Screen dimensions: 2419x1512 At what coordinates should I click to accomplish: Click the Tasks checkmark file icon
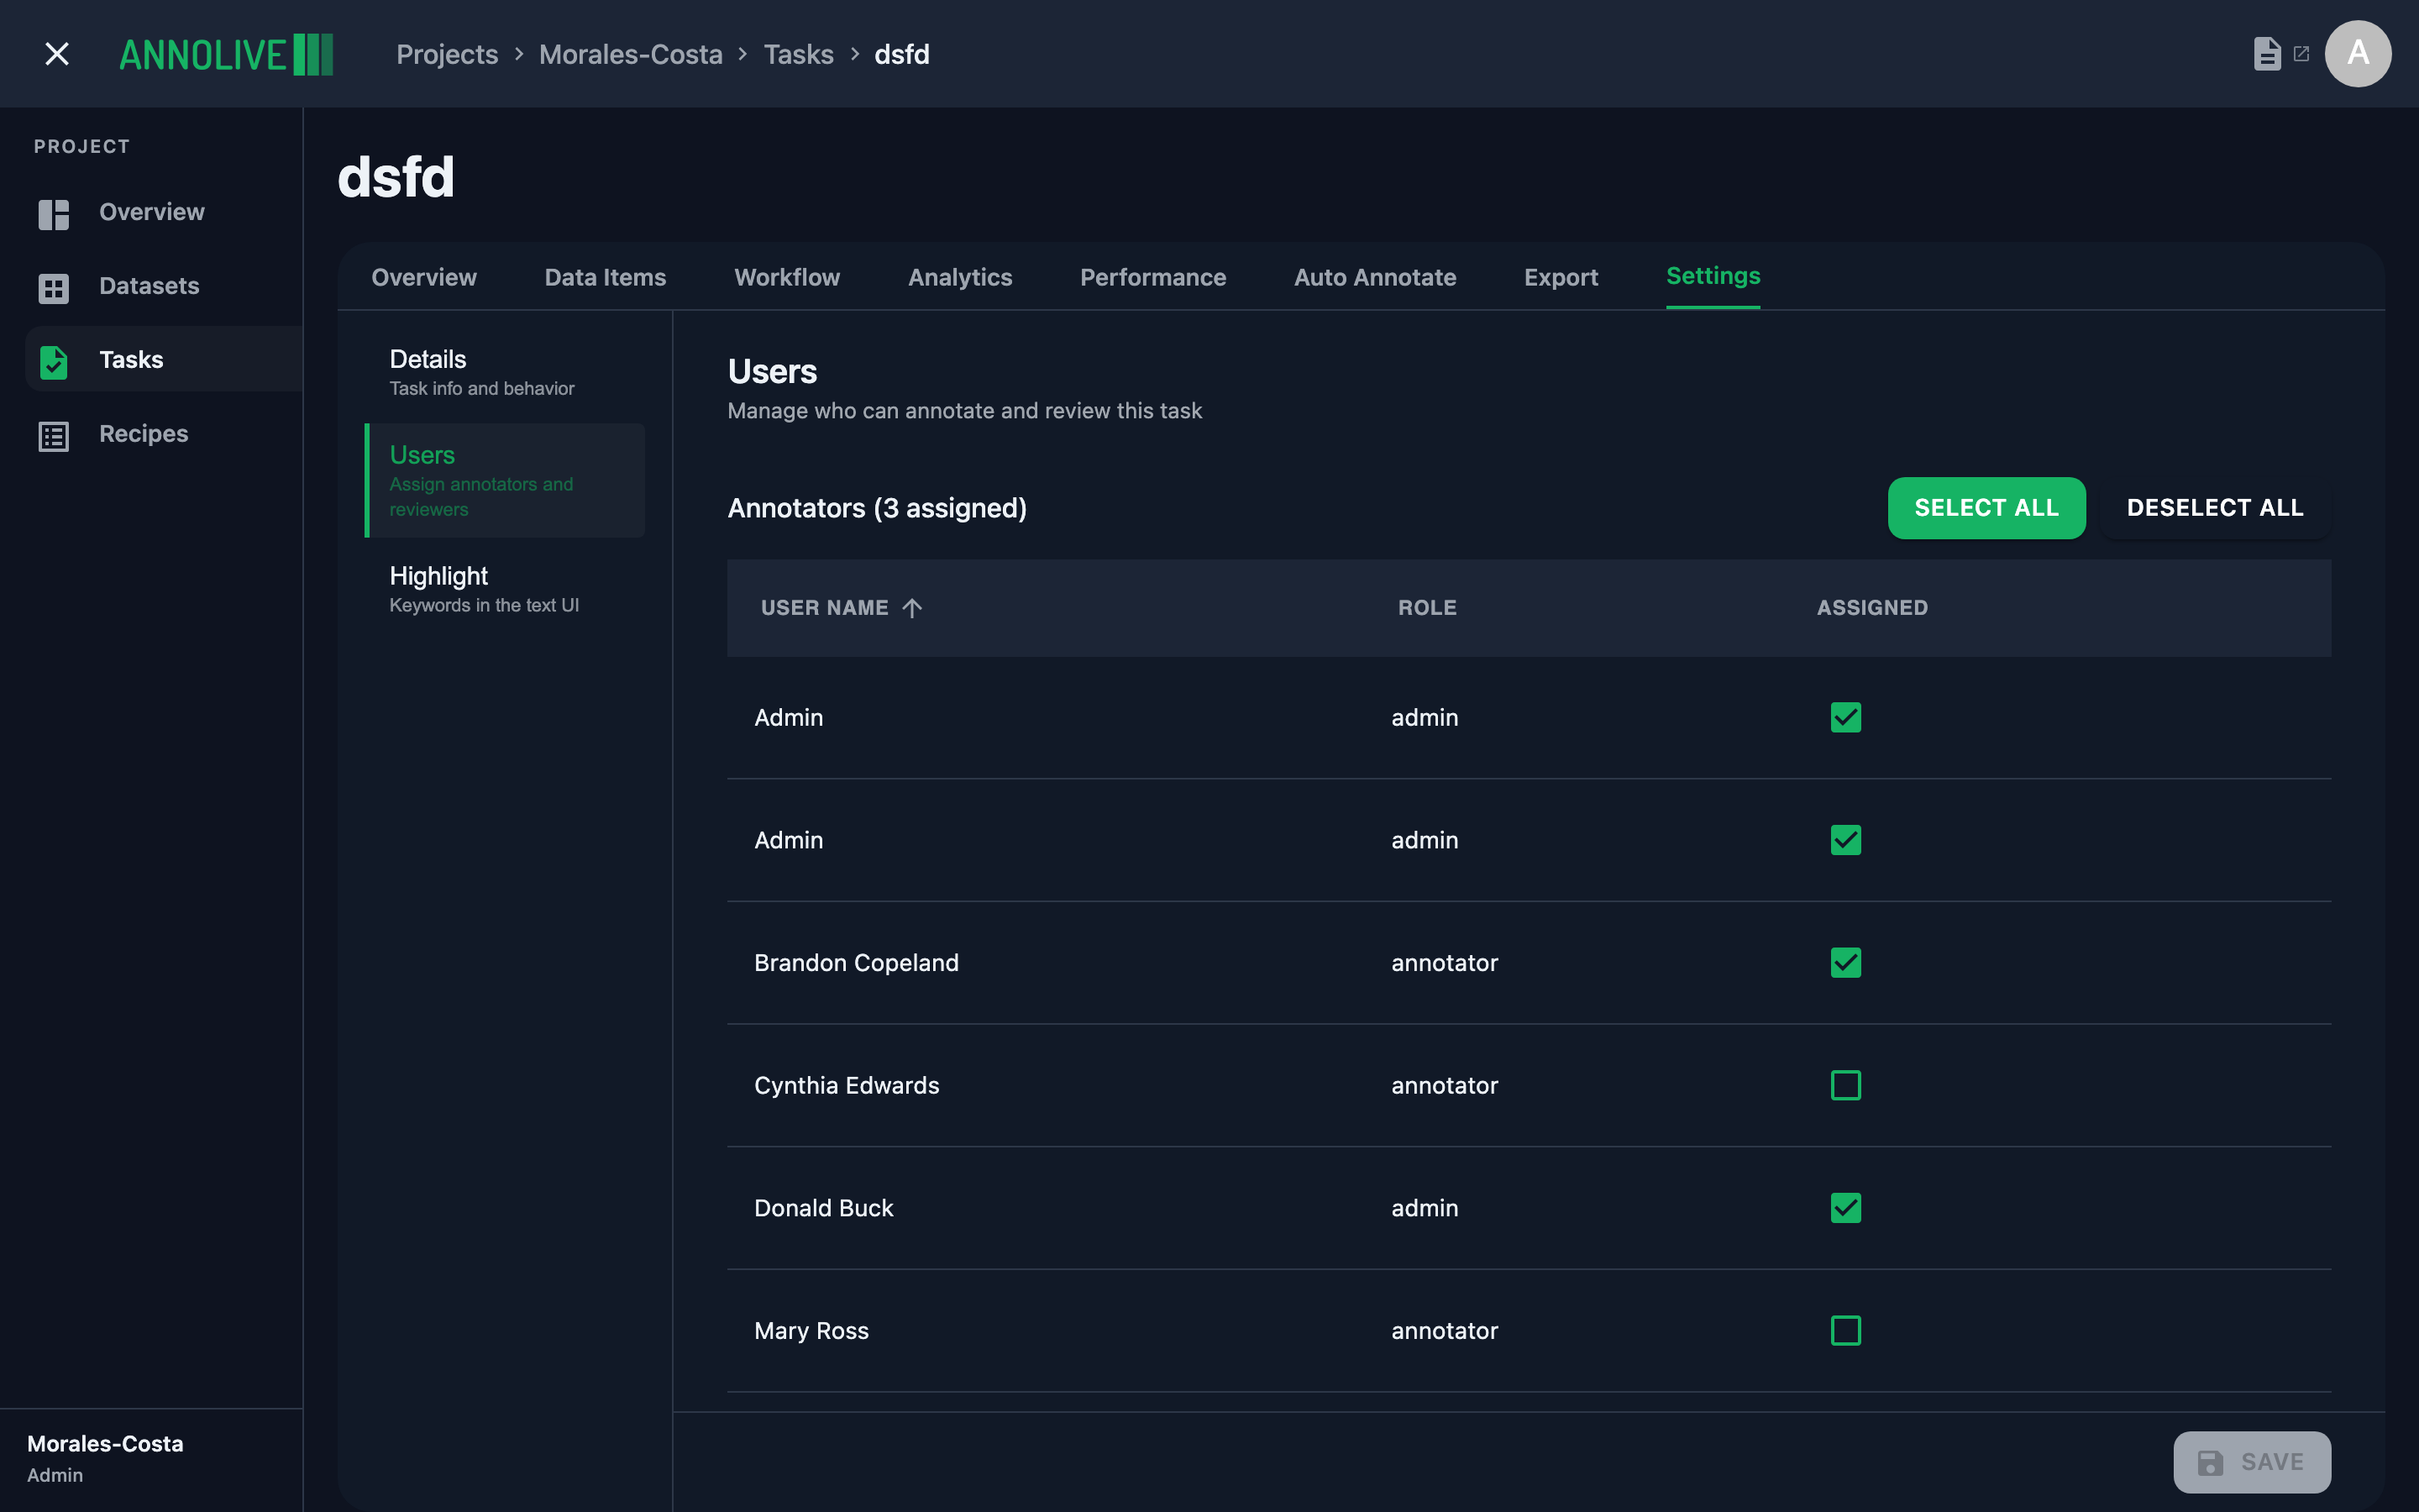click(54, 361)
